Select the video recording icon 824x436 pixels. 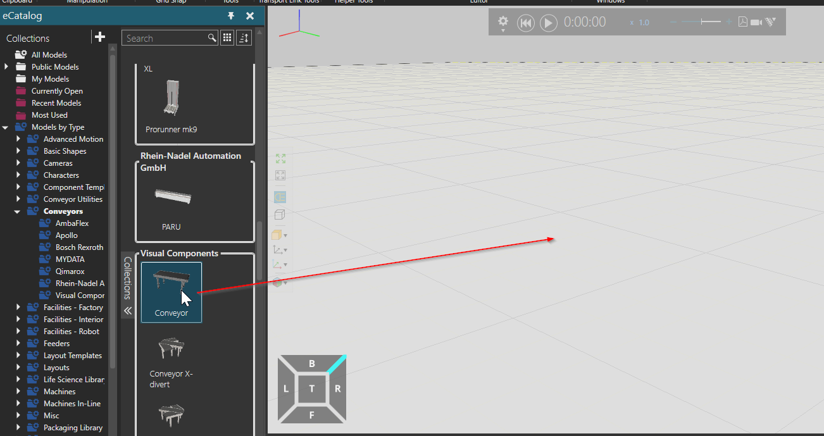(x=756, y=22)
